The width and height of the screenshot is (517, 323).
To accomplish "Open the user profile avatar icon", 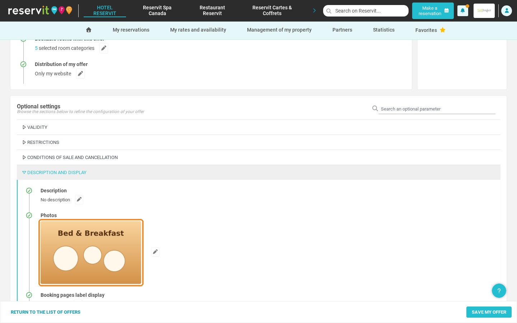I will point(506,11).
